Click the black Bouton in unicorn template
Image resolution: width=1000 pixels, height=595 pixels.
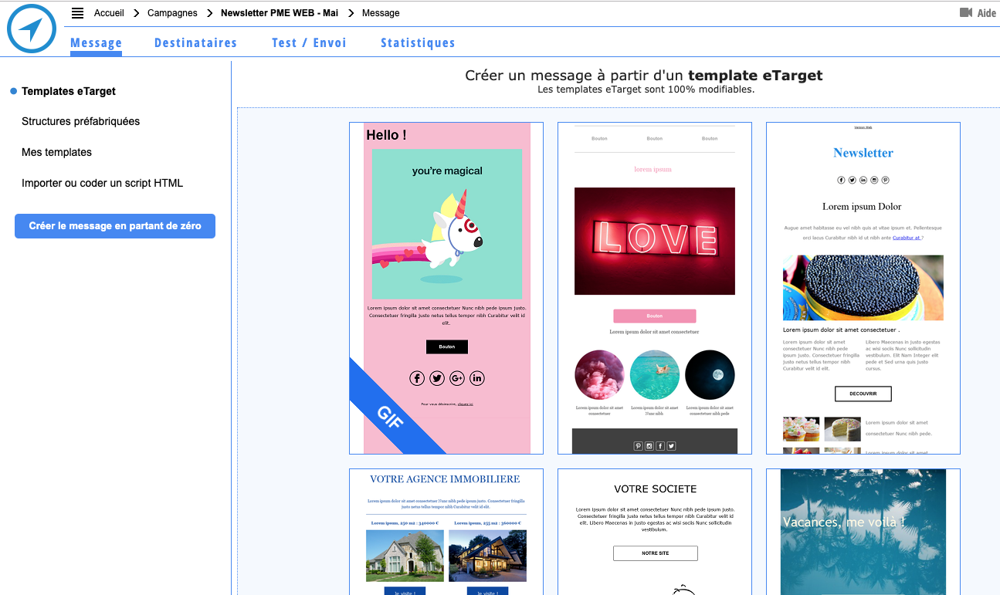click(447, 347)
